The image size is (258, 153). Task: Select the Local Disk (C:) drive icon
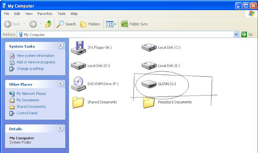[x=149, y=47]
